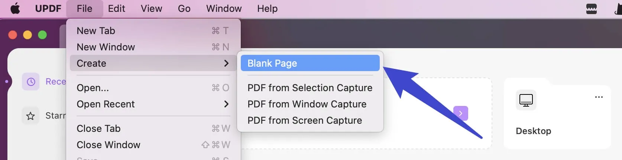
Task: Choose PDF from Window Capture
Action: [307, 104]
